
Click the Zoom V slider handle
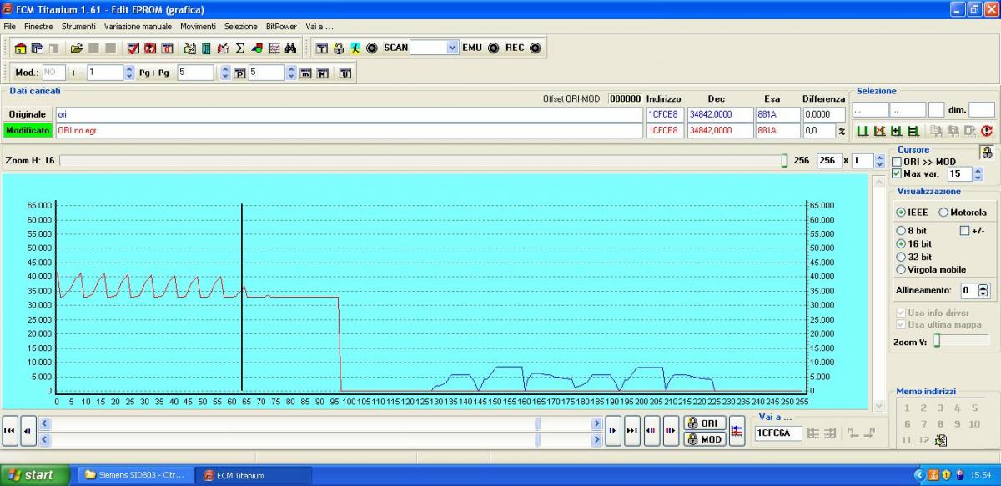(x=936, y=340)
